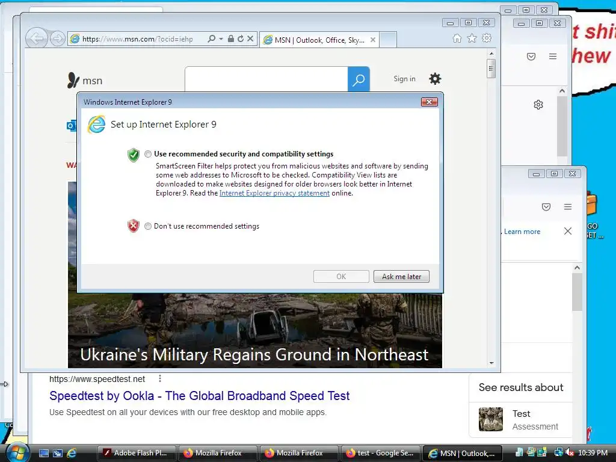Open Favorites with the star icon
Viewport: 616px width, 462px height.
click(472, 38)
